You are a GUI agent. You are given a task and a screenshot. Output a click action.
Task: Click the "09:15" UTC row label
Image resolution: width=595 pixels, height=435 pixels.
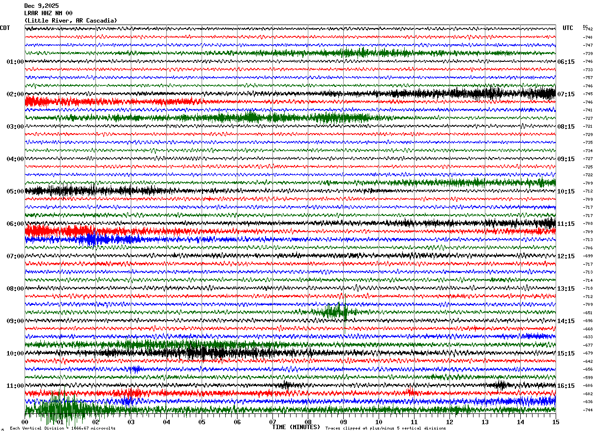(x=566, y=159)
